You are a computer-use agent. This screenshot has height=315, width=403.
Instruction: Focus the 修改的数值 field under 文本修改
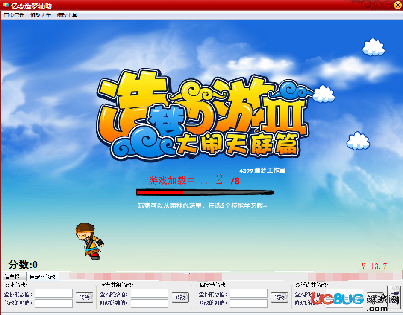(54, 303)
